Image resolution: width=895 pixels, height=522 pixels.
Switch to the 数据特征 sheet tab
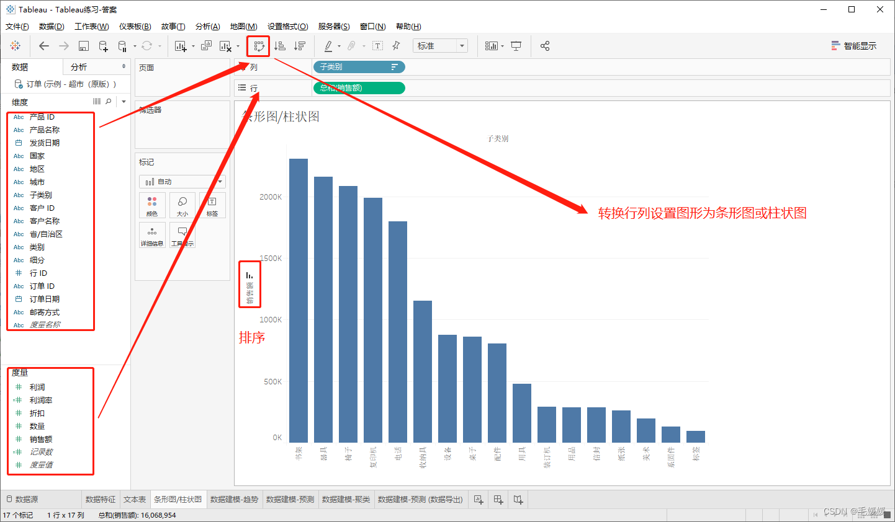pos(101,499)
